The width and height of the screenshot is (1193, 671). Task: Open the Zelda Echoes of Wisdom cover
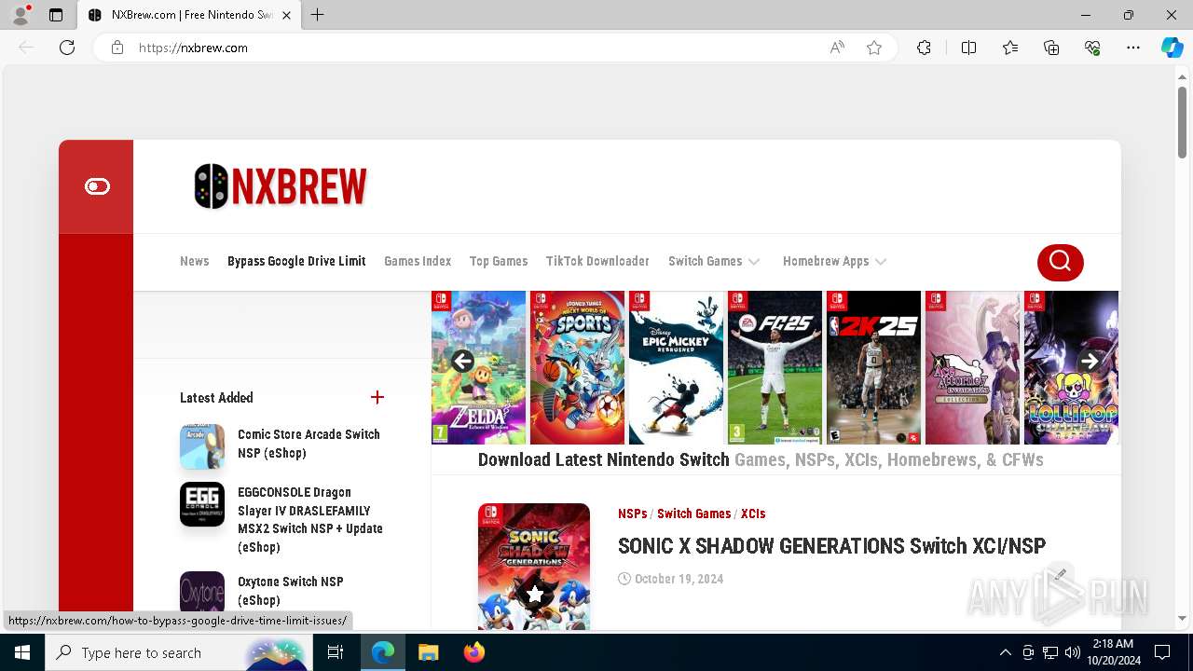[479, 367]
